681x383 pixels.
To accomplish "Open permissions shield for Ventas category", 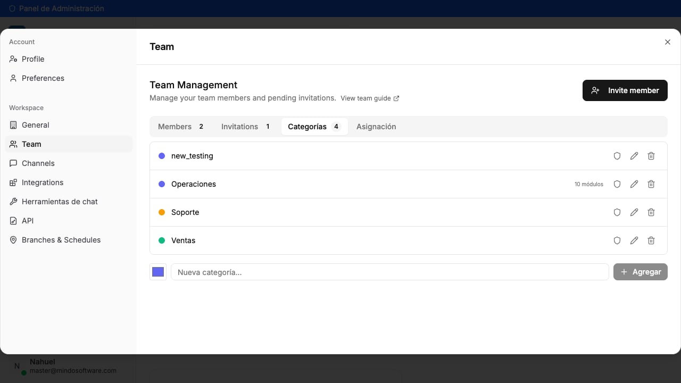I will pos(617,240).
